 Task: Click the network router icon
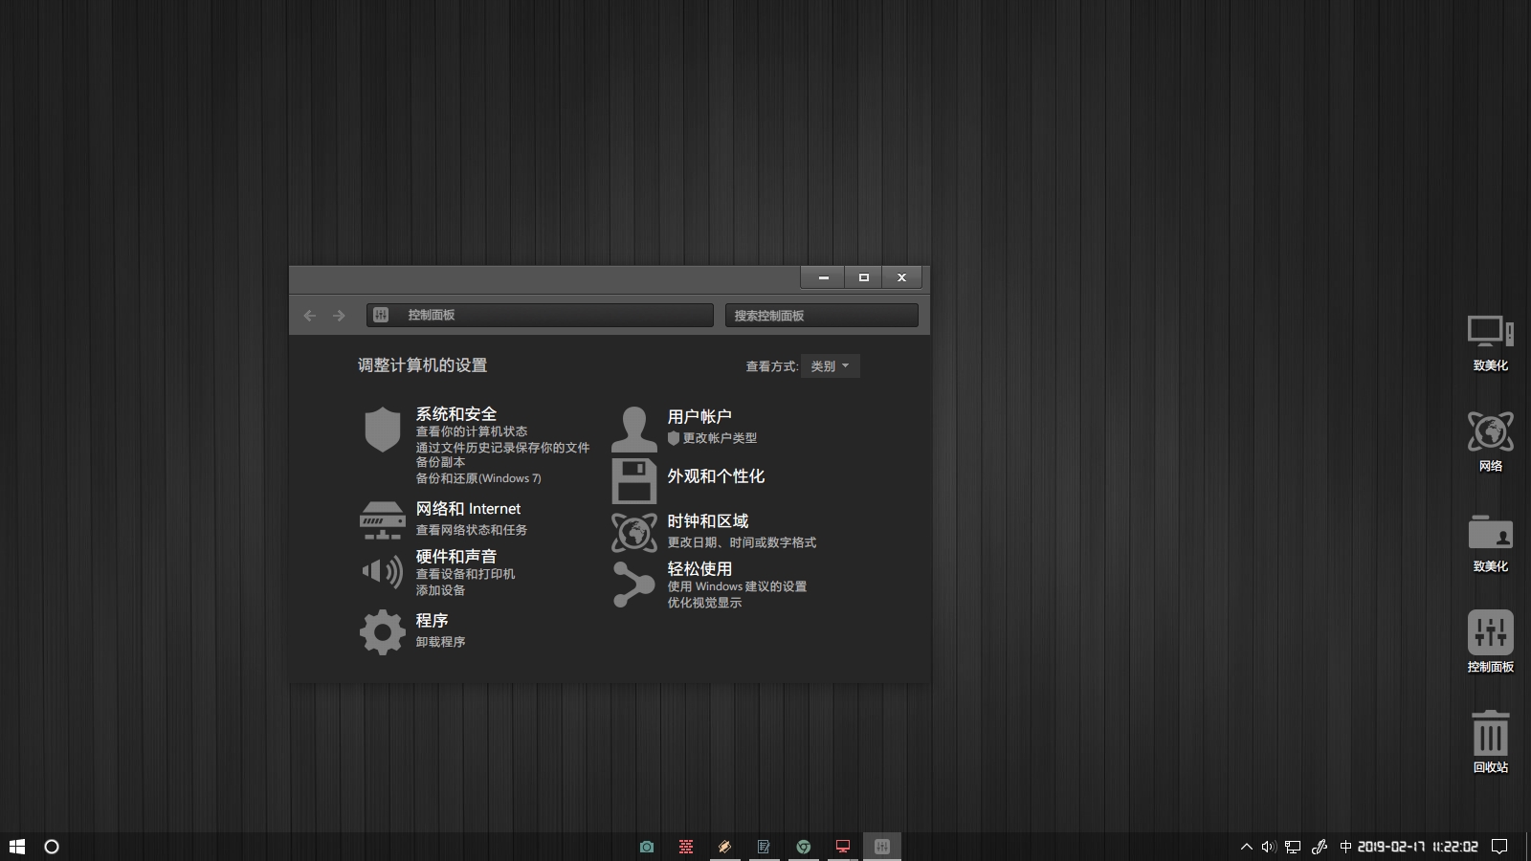tap(382, 520)
